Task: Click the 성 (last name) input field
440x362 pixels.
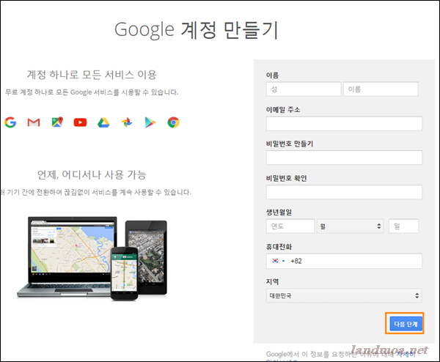Action: point(304,89)
